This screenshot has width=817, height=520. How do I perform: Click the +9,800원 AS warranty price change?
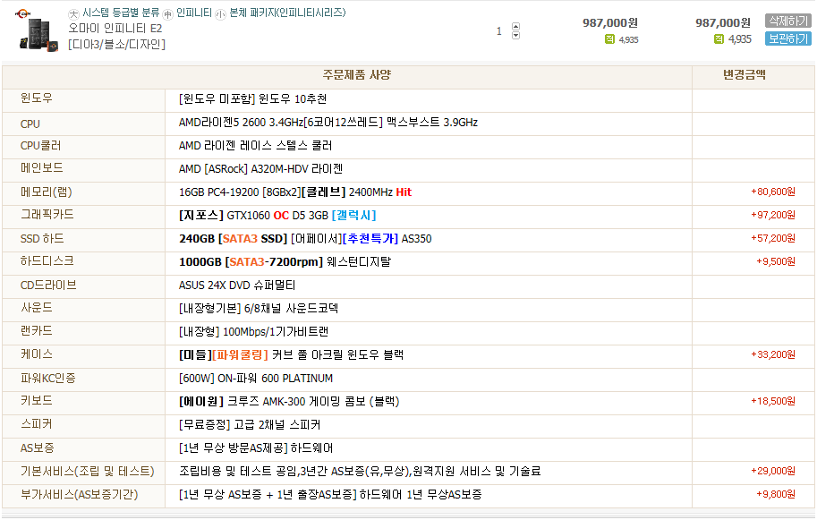(x=775, y=494)
